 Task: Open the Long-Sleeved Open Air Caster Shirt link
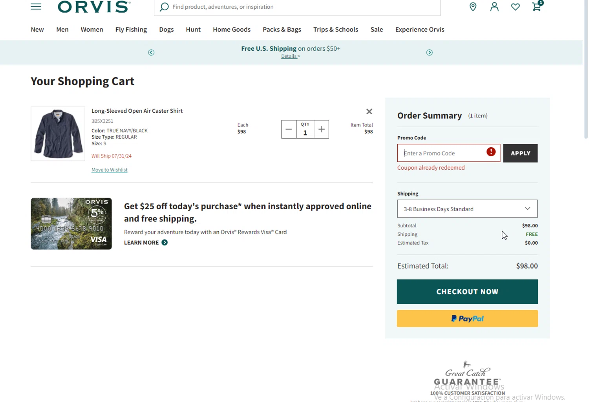point(137,111)
